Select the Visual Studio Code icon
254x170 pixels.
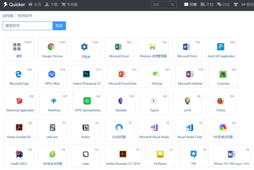click(190, 127)
